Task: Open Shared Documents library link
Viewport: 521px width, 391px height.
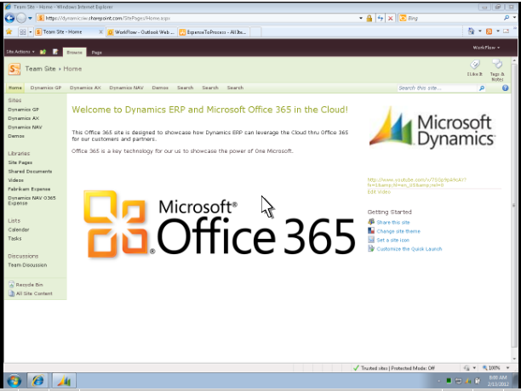Action: point(30,171)
